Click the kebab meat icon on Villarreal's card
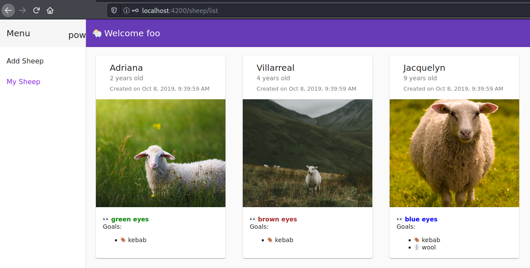This screenshot has width=530, height=268. (x=270, y=240)
